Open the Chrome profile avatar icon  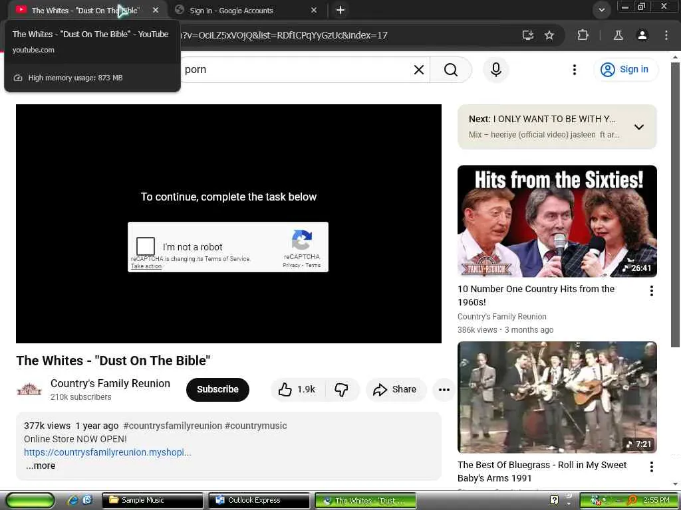click(642, 35)
